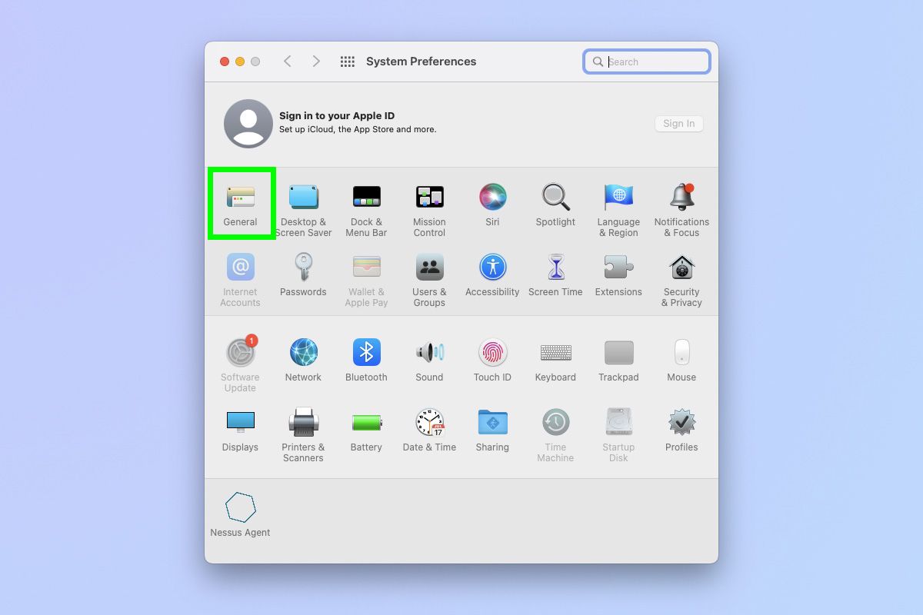
Task: Open the Nessus Agent preference pane
Action: [241, 507]
